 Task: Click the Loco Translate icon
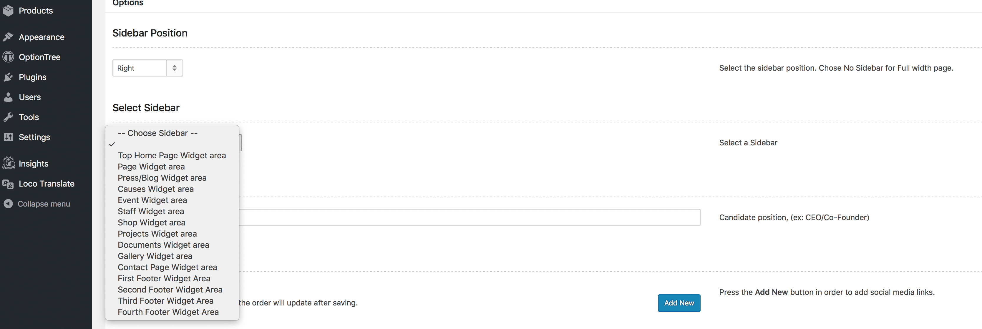click(x=8, y=184)
